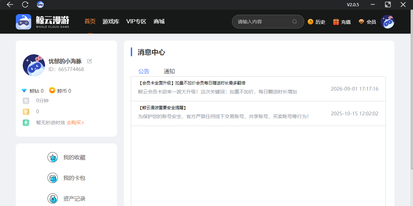Click the refresh icon in title bar
Image resolution: width=413 pixels, height=206 pixels.
[25, 4]
